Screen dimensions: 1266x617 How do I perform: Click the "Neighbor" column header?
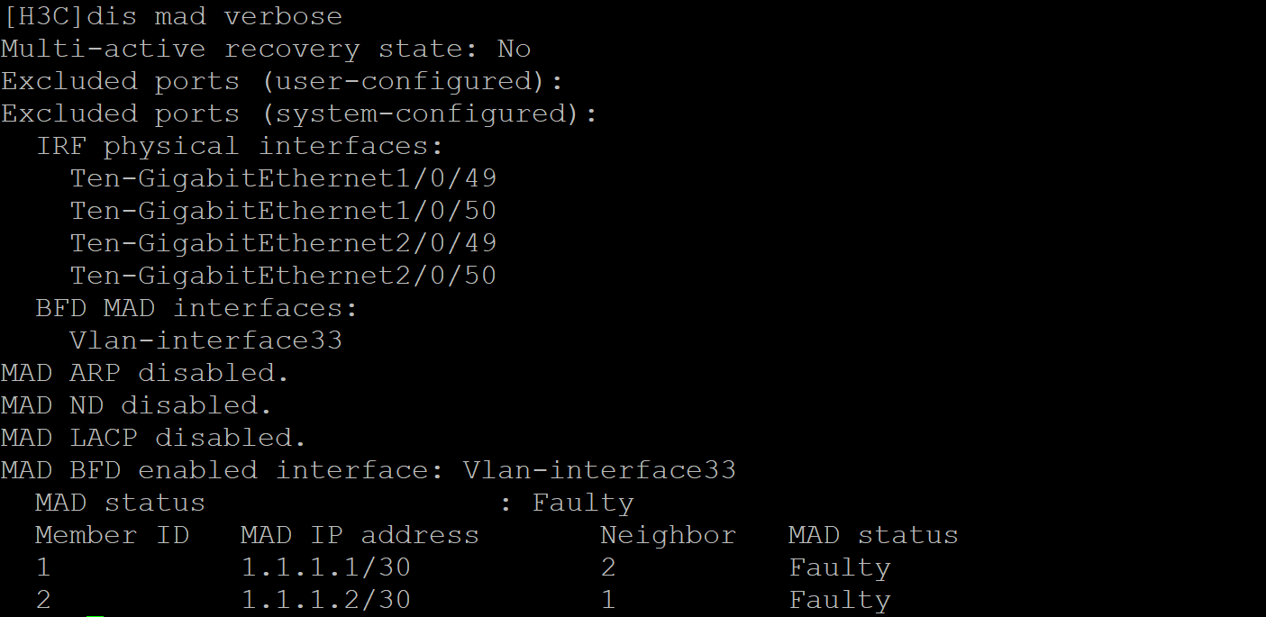(668, 535)
